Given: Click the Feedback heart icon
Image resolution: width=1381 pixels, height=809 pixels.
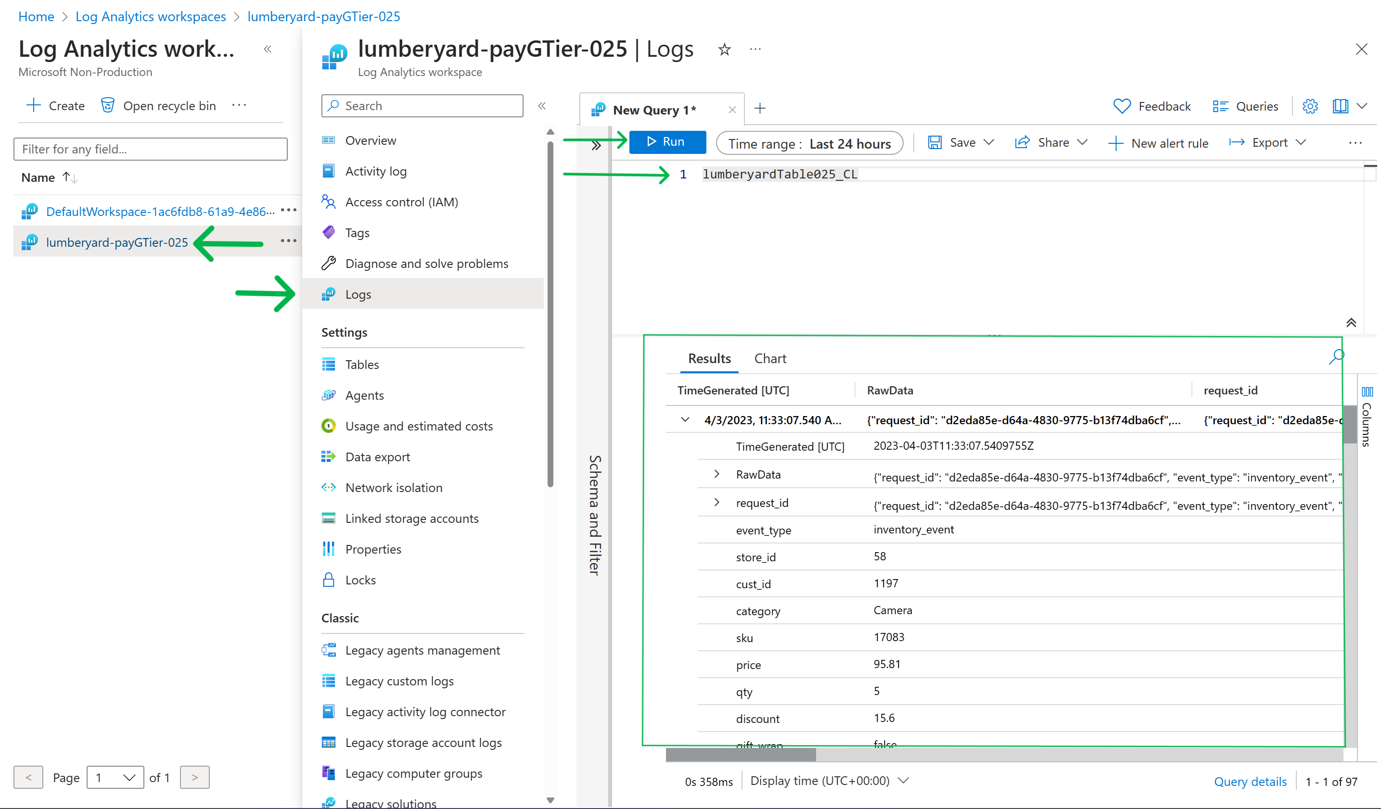Looking at the screenshot, I should click(1122, 106).
